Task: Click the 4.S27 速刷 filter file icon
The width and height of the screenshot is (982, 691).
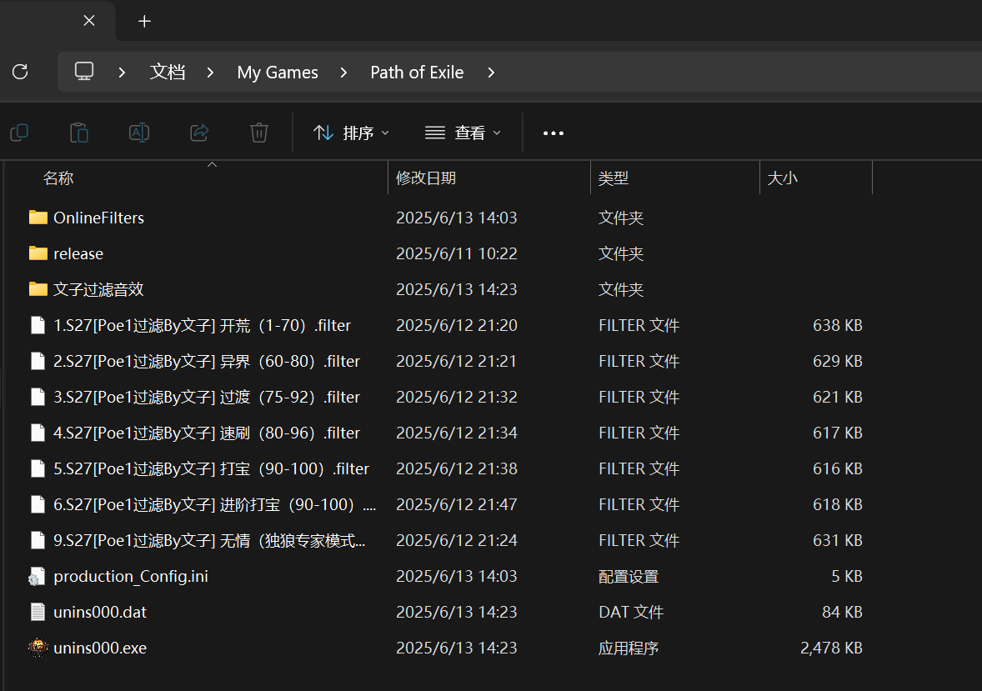Action: click(x=38, y=433)
